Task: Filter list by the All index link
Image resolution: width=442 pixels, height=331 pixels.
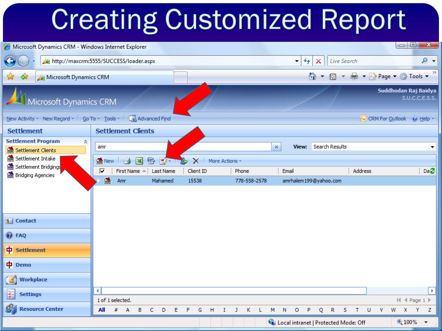Action: click(102, 310)
